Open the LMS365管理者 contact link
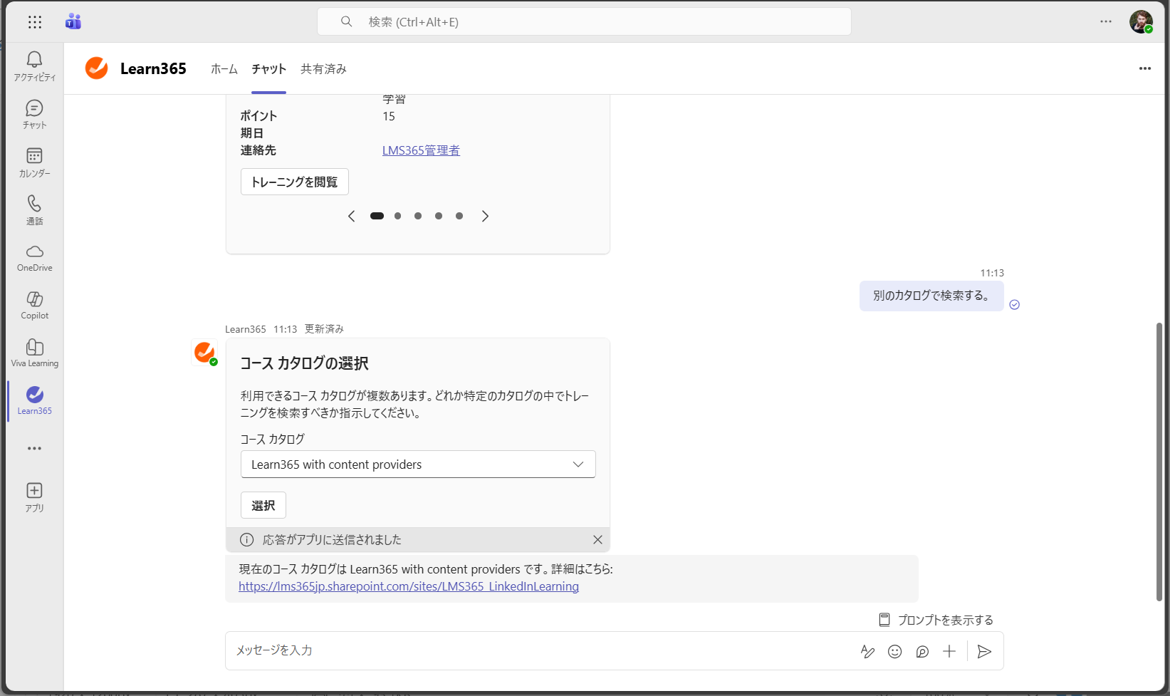This screenshot has width=1170, height=696. [421, 150]
